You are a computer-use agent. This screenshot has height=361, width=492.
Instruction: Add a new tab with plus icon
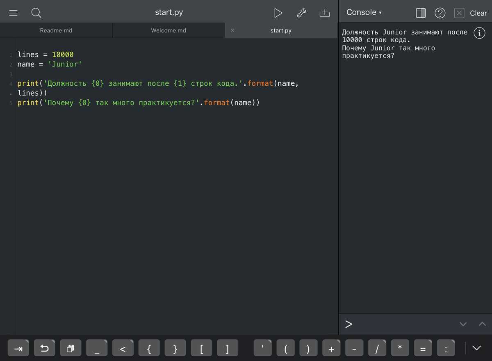(x=325, y=13)
